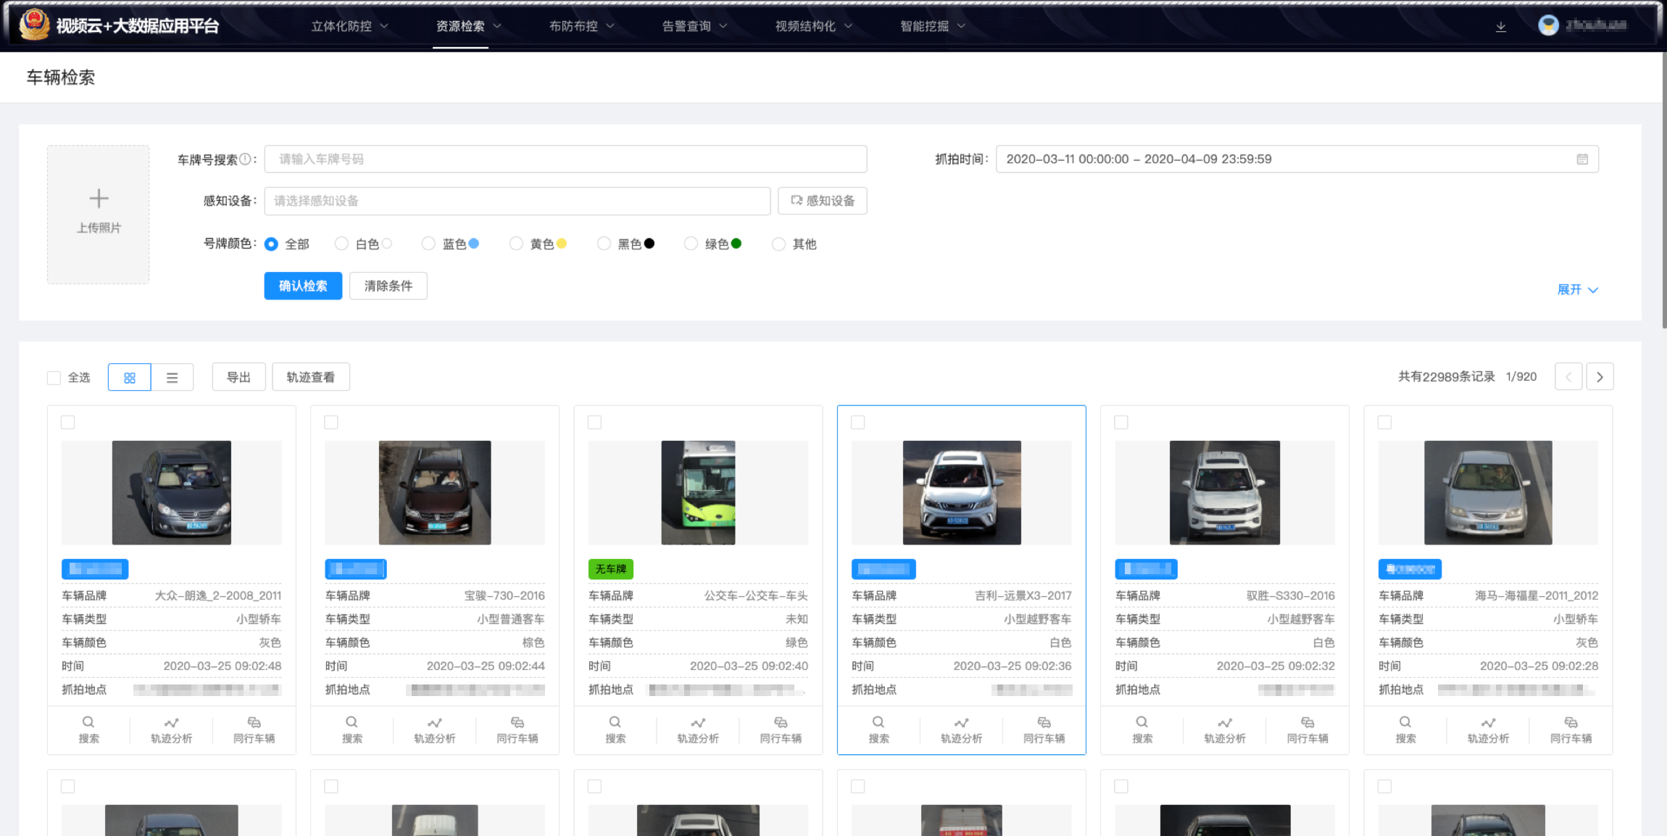
Task: Expand more filters with 展开
Action: 1577,289
